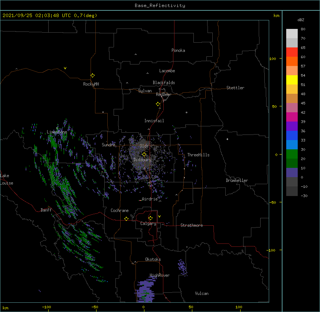Pick the yellow 51–54 dBZ legend swatch
Viewport: 320px width, 312px height.
click(x=292, y=80)
